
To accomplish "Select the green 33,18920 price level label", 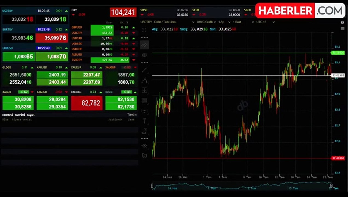I will coord(338,53).
